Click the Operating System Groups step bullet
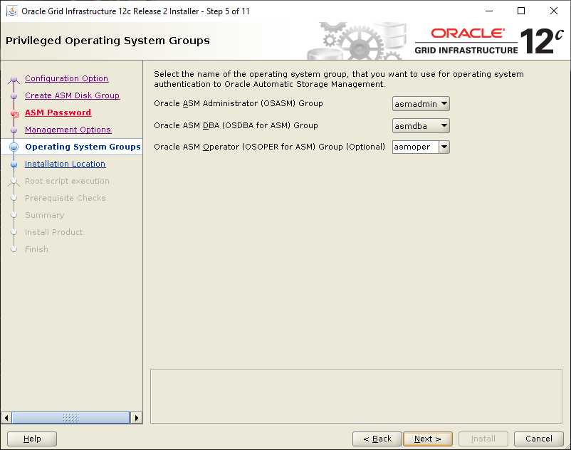 pyautogui.click(x=14, y=147)
